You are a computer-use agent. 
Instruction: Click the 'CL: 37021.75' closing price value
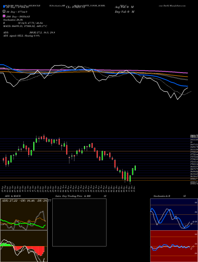click(75, 7)
